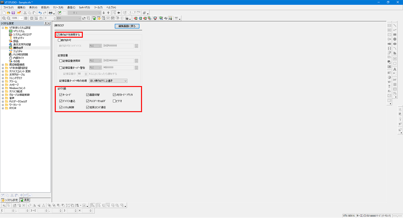Select the Line drawing tool
This screenshot has height=218, width=403.
[395, 25]
